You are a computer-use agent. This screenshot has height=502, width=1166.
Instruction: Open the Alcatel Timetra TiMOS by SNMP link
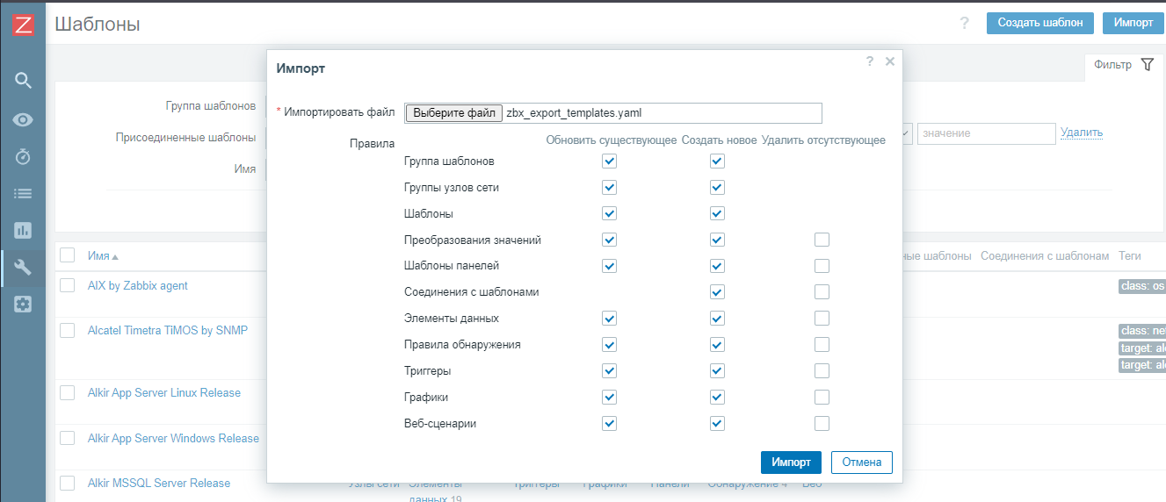[168, 331]
